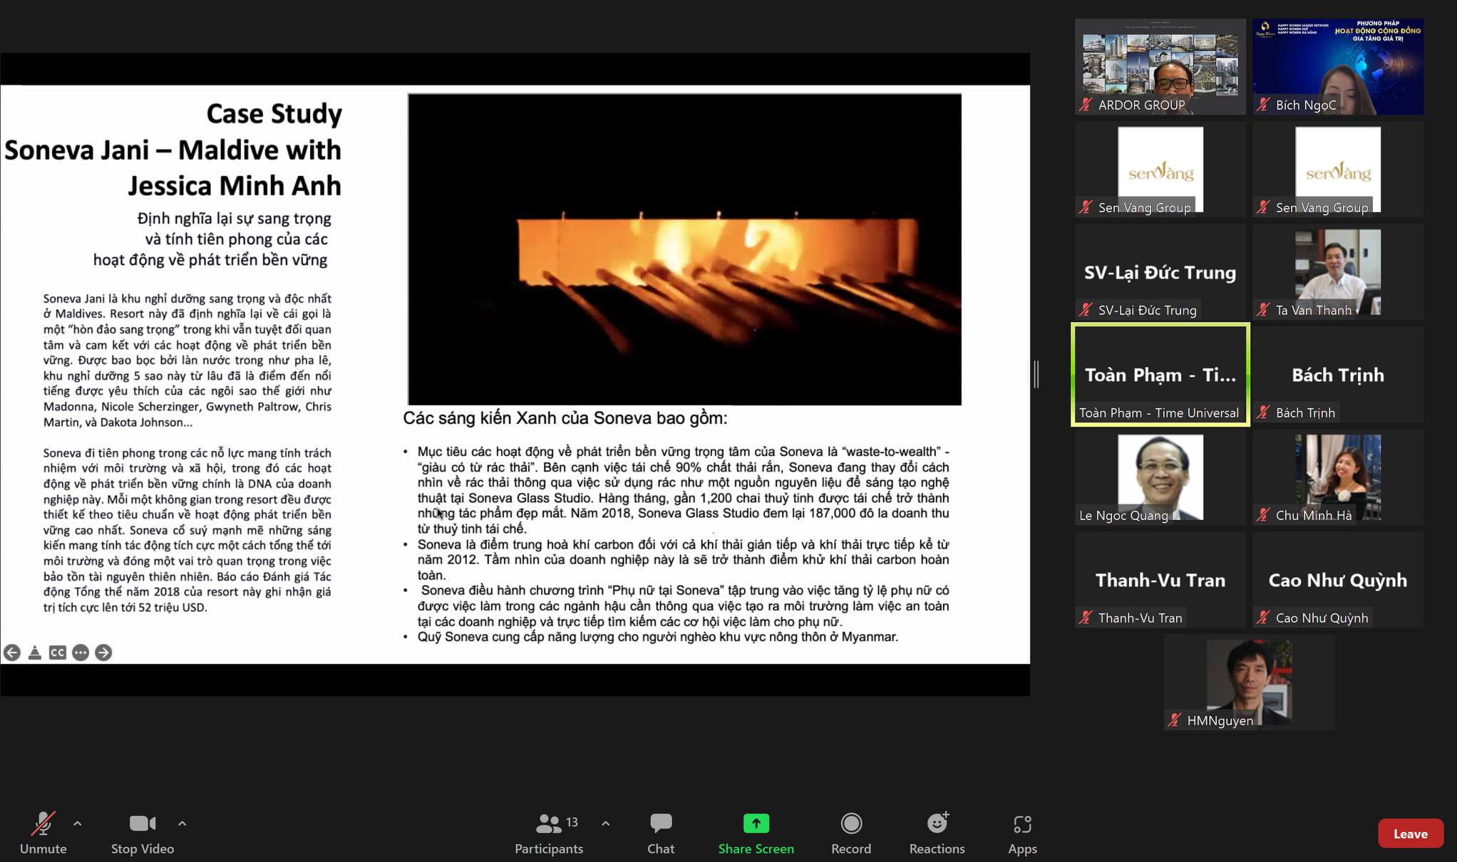Open the Chat panel

pos(660,833)
